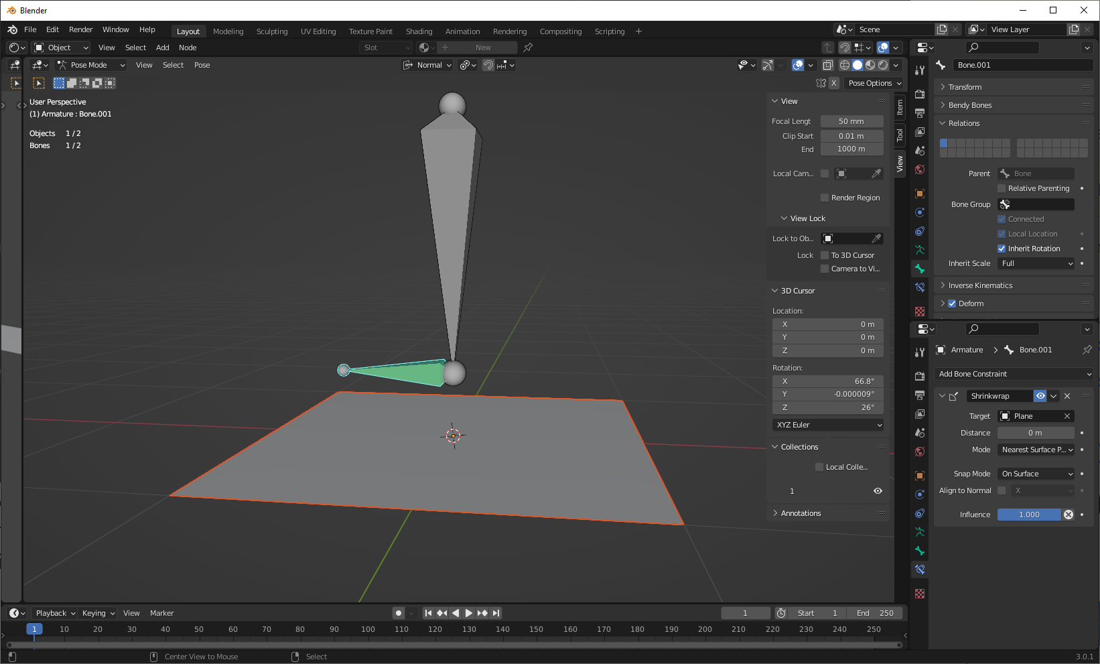Screen dimensions: 1100x664
Task: Open Pose Options dropdown
Action: (874, 83)
